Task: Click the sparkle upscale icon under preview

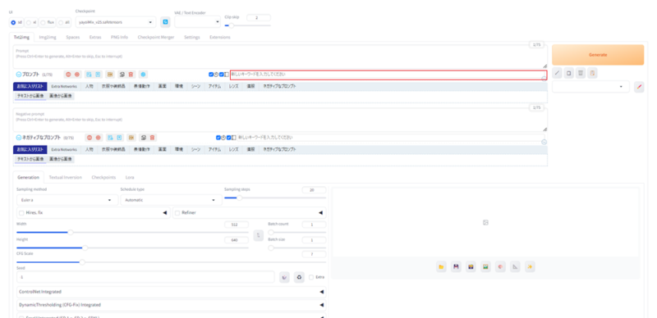Action: (x=530, y=266)
